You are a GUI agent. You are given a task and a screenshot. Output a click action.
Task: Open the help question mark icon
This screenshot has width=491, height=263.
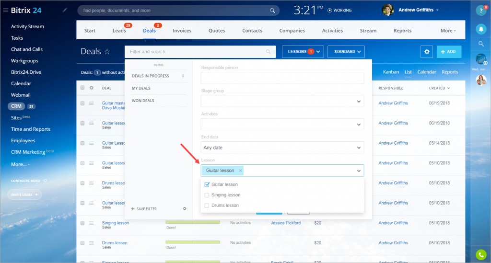[481, 11]
